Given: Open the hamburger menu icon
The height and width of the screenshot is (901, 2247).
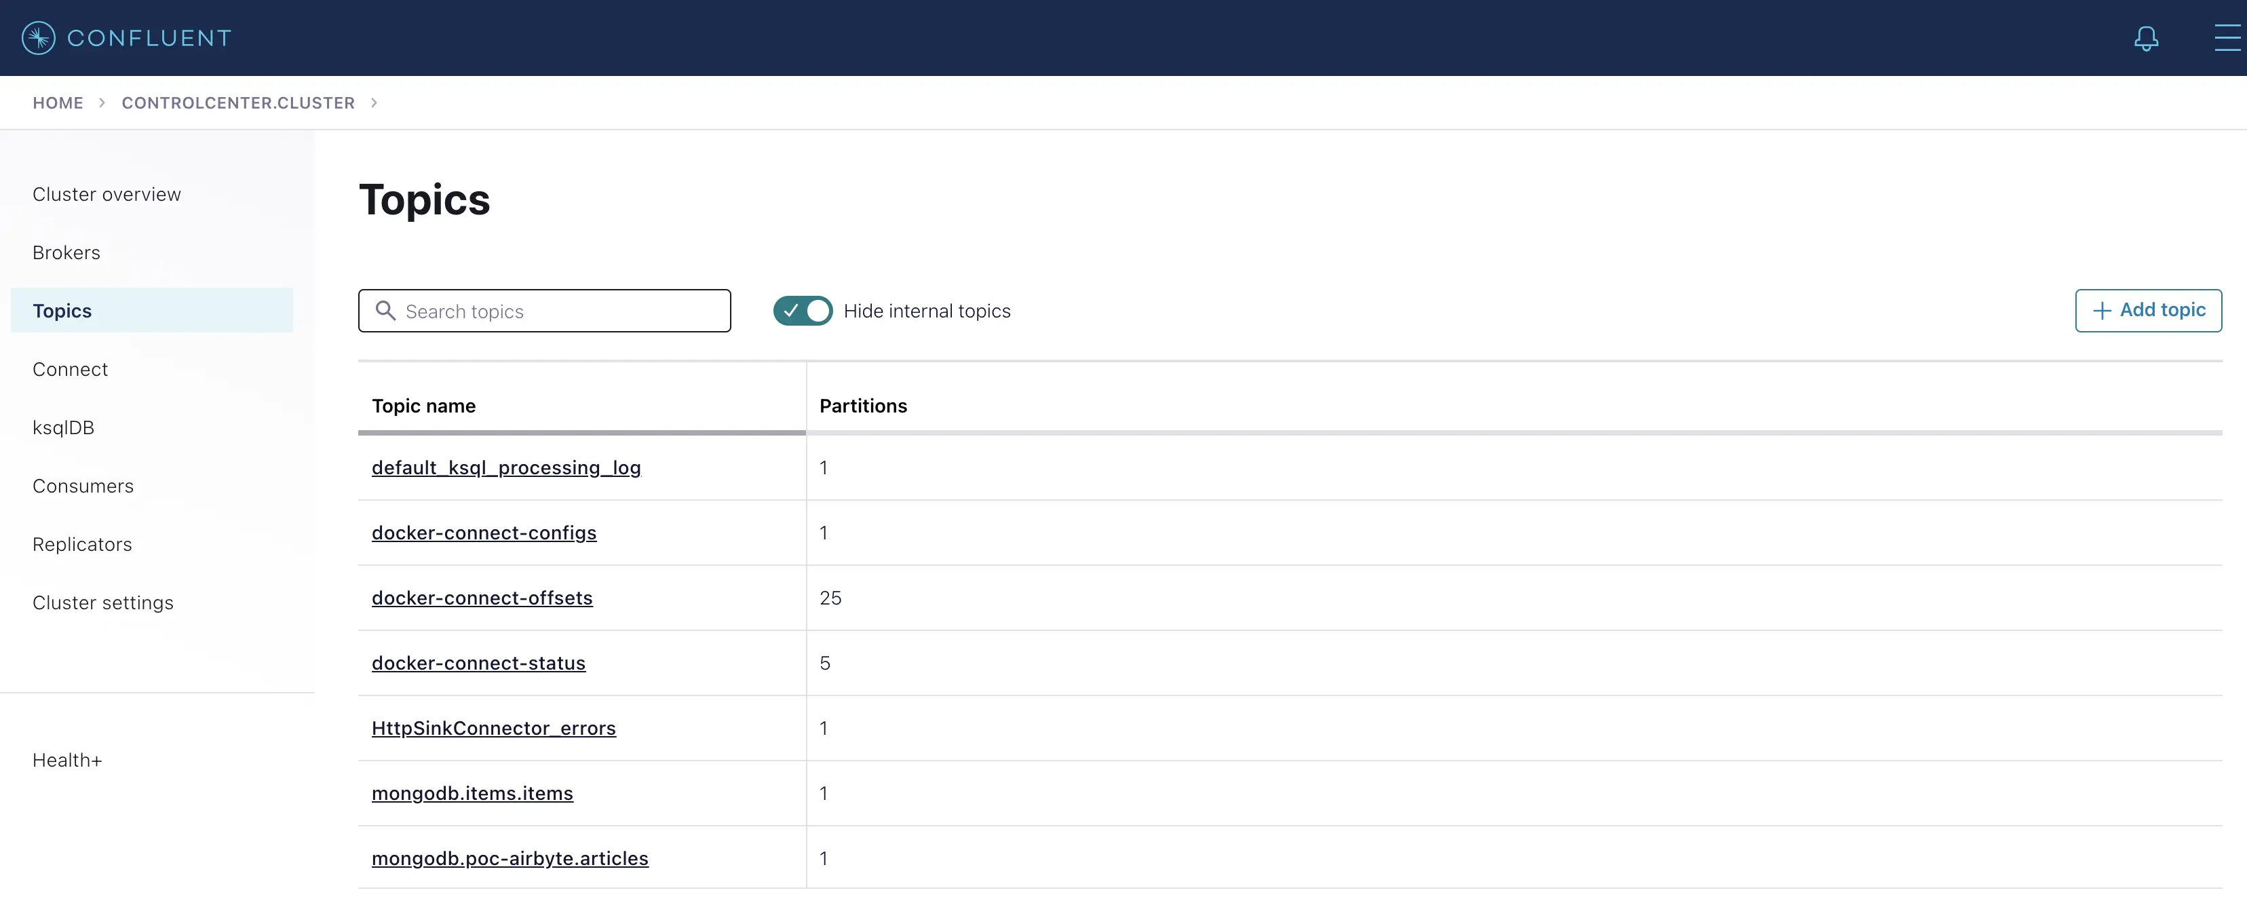Looking at the screenshot, I should [2229, 39].
